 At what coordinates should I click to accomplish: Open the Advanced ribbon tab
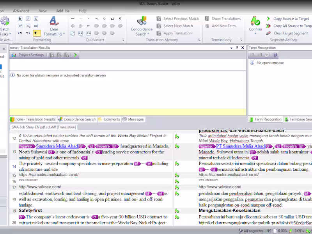click(x=21, y=11)
